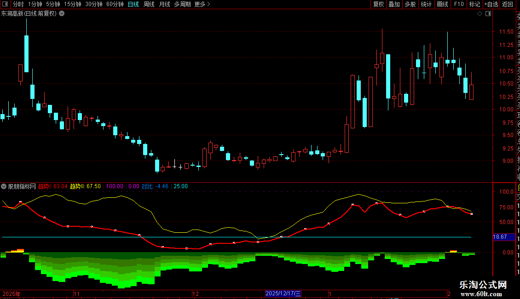The image size is (520, 299).
Task: Click the diamond icon above the chart
Action: point(480,14)
